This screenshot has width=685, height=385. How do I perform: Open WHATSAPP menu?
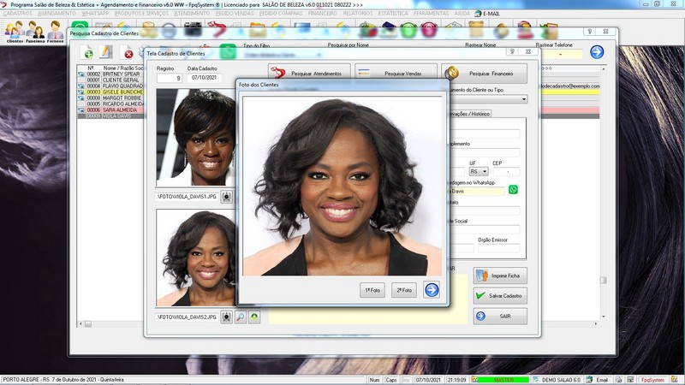tap(95, 14)
